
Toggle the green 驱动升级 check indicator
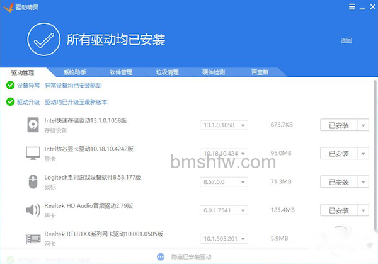(x=10, y=101)
